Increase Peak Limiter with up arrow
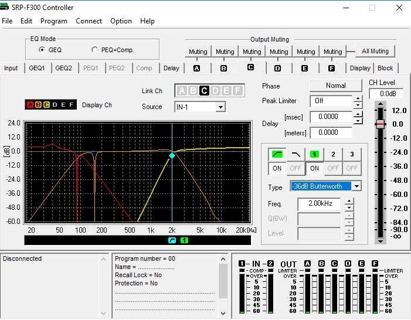This screenshot has width=411, height=320. pos(358,98)
